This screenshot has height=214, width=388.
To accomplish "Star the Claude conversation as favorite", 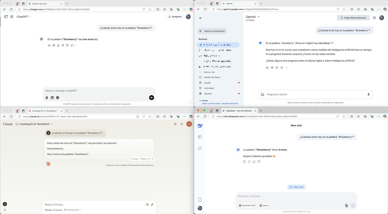I will (175, 124).
